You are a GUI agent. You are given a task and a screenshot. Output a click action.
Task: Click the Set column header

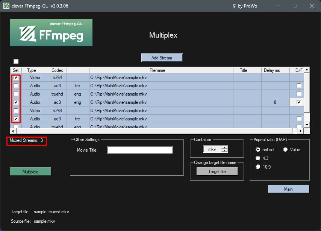click(16, 70)
